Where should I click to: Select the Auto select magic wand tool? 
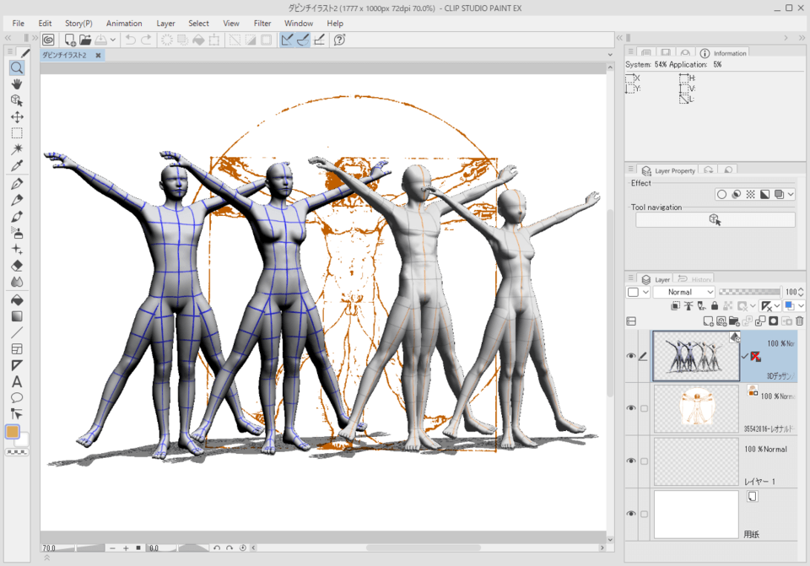click(17, 149)
